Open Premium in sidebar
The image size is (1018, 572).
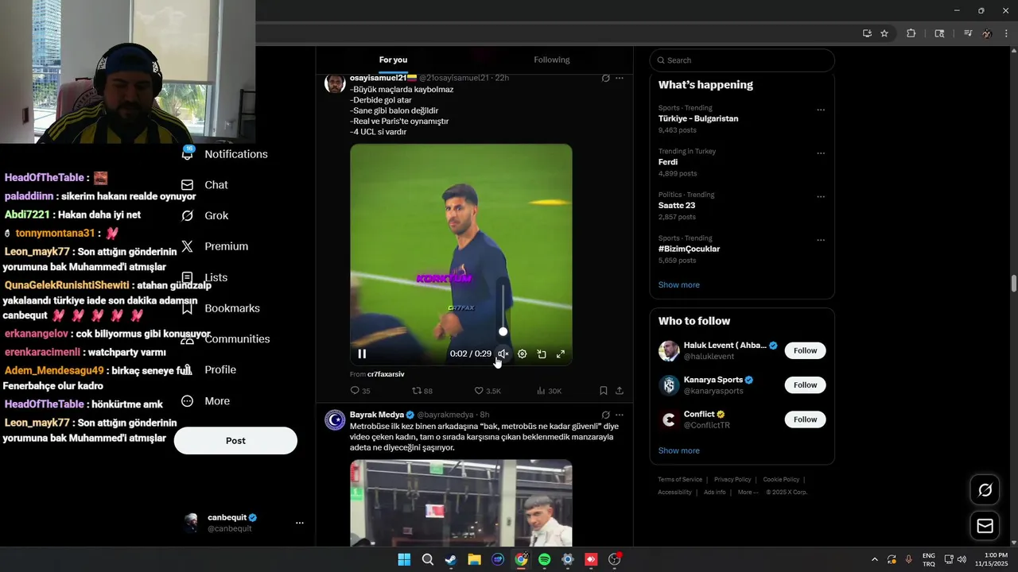[215, 246]
